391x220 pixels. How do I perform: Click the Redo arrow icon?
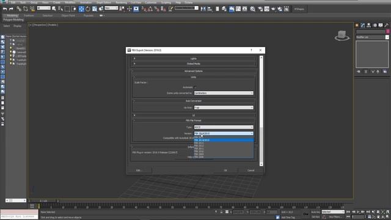(x=11, y=9)
